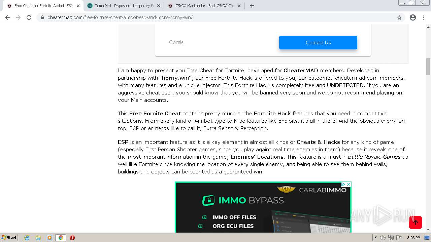Click the page's vertical scrollbar thumb
431x242 pixels.
pos(428,67)
